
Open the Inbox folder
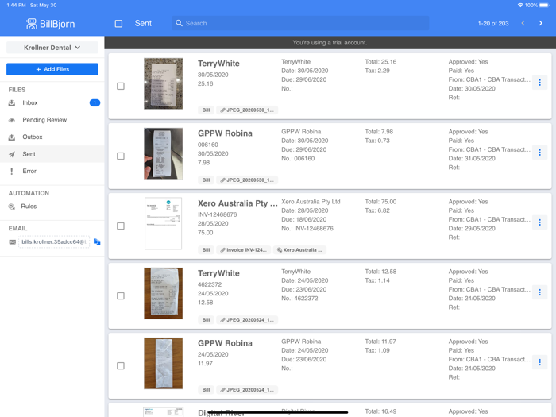point(52,102)
